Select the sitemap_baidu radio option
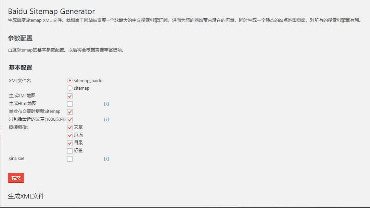Screen dimensions: 370x208 pyautogui.click(x=69, y=80)
